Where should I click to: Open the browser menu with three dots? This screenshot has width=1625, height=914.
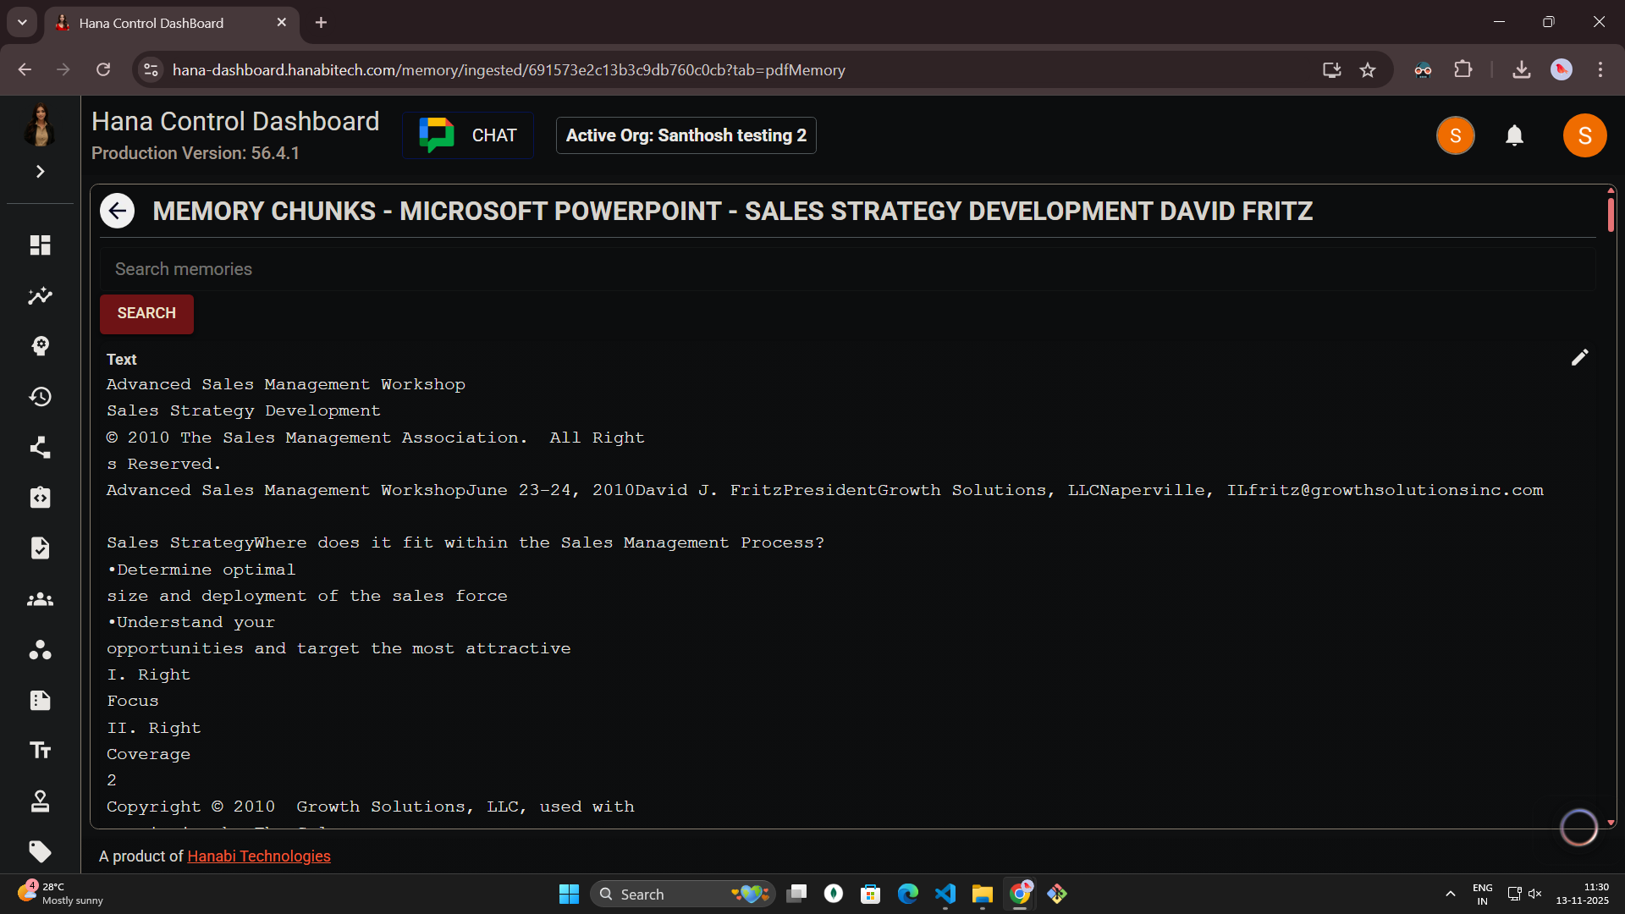pyautogui.click(x=1600, y=69)
